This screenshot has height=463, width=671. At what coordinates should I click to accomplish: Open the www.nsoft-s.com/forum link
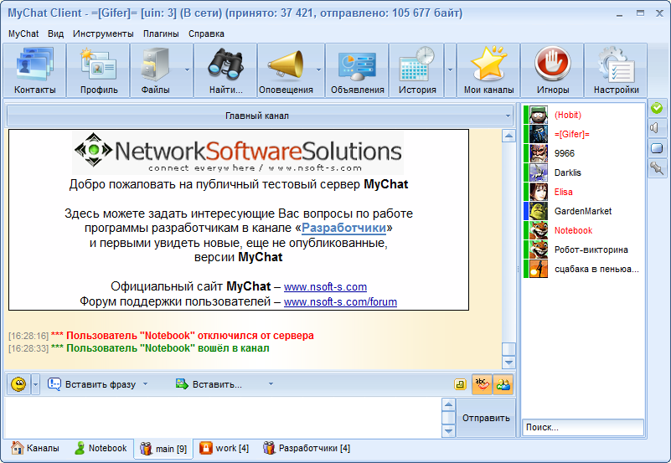340,301
